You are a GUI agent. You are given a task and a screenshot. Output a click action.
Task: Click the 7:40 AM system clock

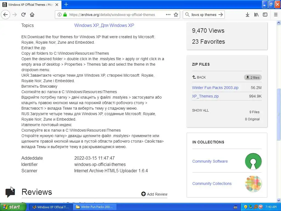[271, 207]
